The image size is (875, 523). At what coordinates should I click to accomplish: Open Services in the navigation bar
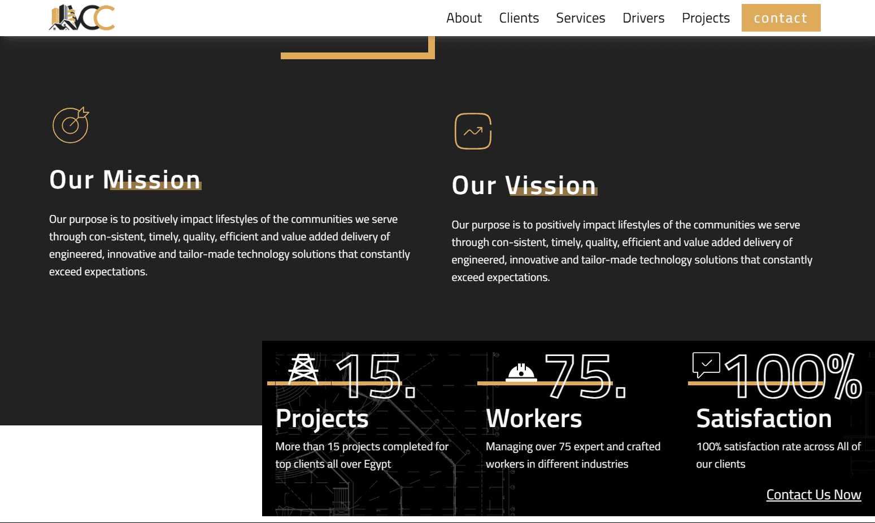click(580, 18)
